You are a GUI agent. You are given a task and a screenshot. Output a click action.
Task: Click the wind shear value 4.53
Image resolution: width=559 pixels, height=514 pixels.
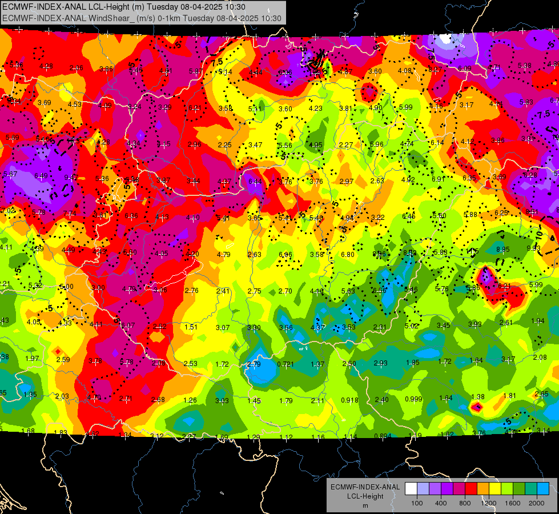(74, 104)
